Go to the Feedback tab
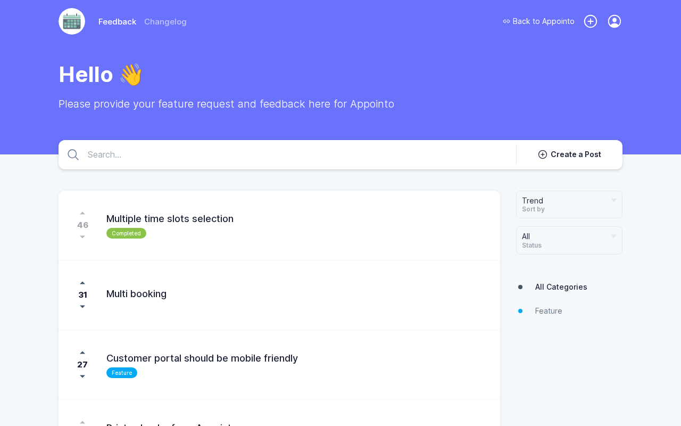This screenshot has height=426, width=681. 117,22
